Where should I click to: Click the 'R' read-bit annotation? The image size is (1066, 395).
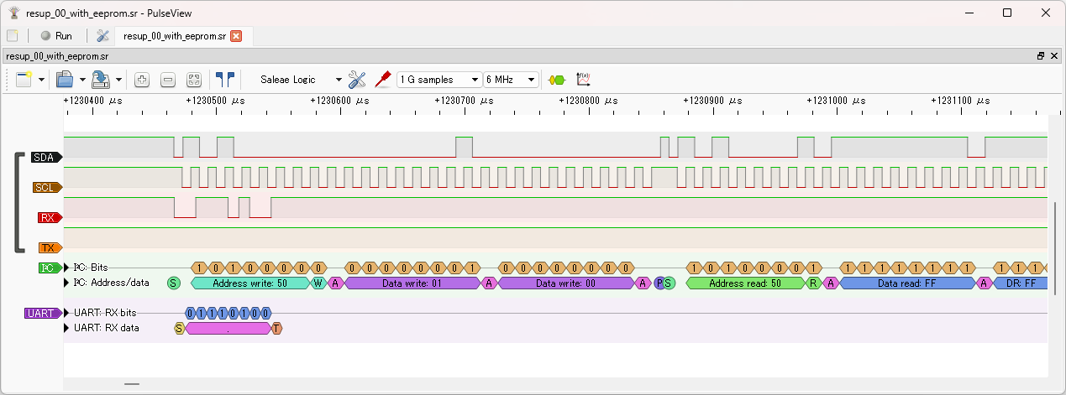click(813, 283)
